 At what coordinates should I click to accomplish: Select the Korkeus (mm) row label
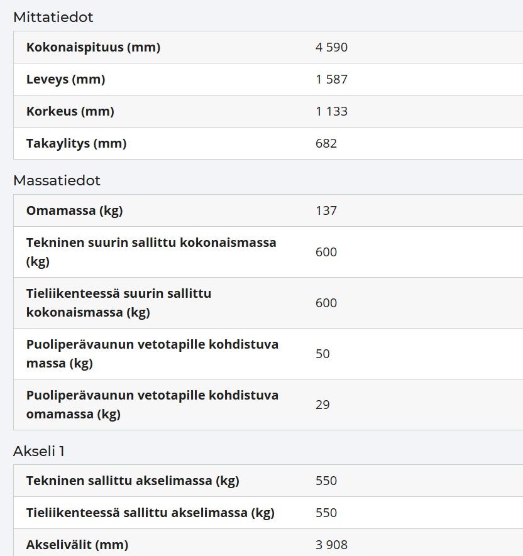(70, 111)
